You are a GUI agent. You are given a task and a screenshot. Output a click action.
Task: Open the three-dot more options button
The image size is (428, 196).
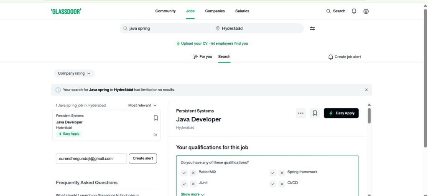click(301, 113)
